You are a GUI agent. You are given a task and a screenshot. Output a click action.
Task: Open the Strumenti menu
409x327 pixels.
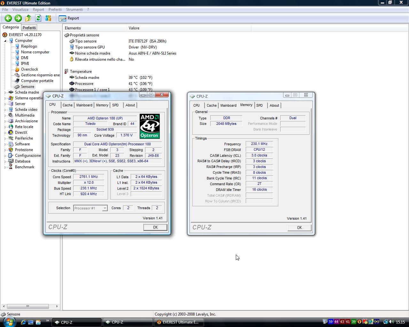tap(74, 10)
